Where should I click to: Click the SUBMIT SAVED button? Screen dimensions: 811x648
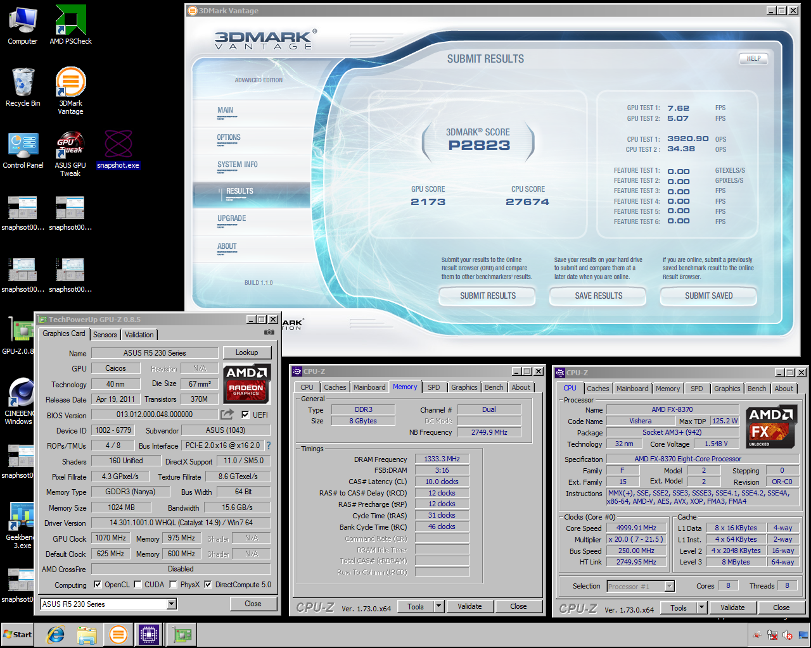pyautogui.click(x=709, y=296)
